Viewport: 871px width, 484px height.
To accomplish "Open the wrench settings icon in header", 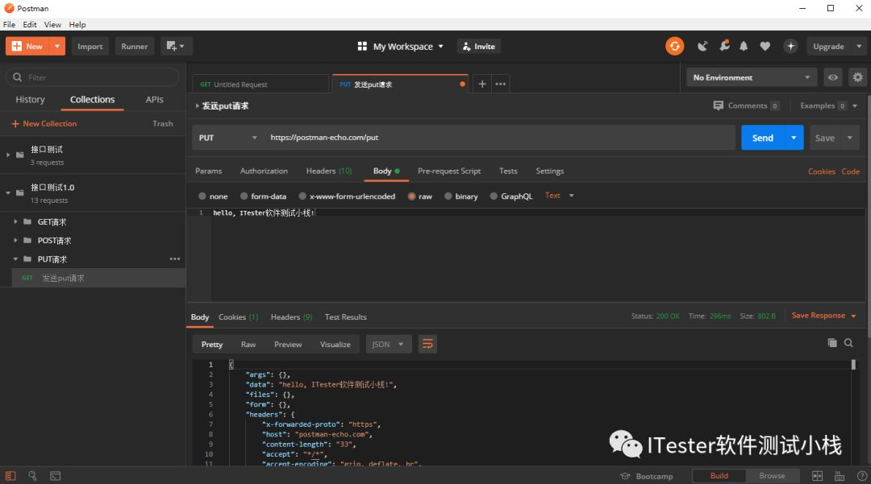I will tap(723, 46).
